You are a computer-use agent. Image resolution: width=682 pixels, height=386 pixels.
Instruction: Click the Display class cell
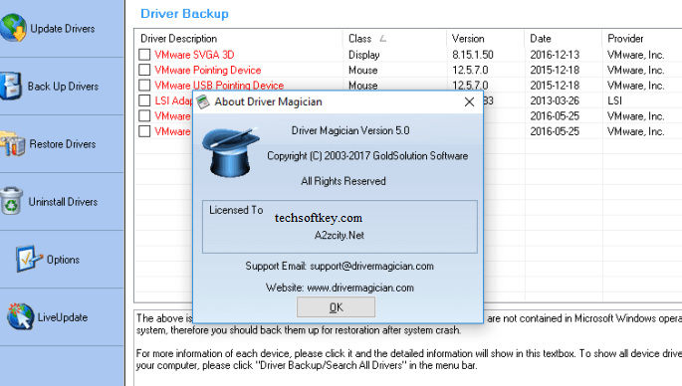[x=364, y=55]
